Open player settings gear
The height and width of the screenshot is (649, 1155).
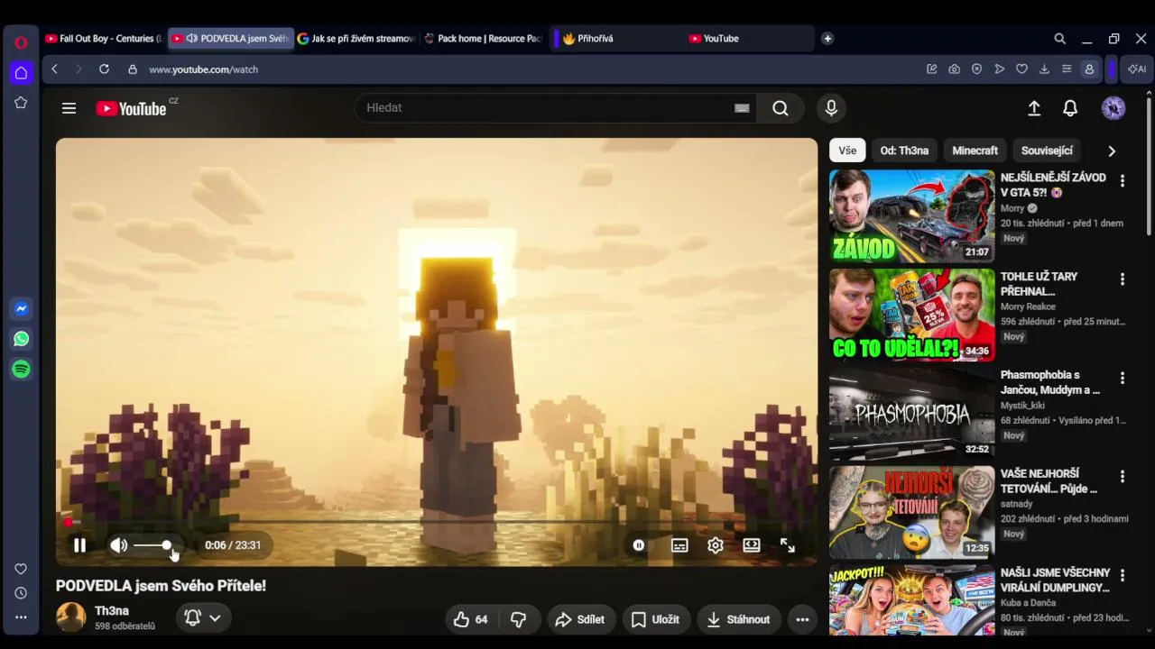[716, 545]
